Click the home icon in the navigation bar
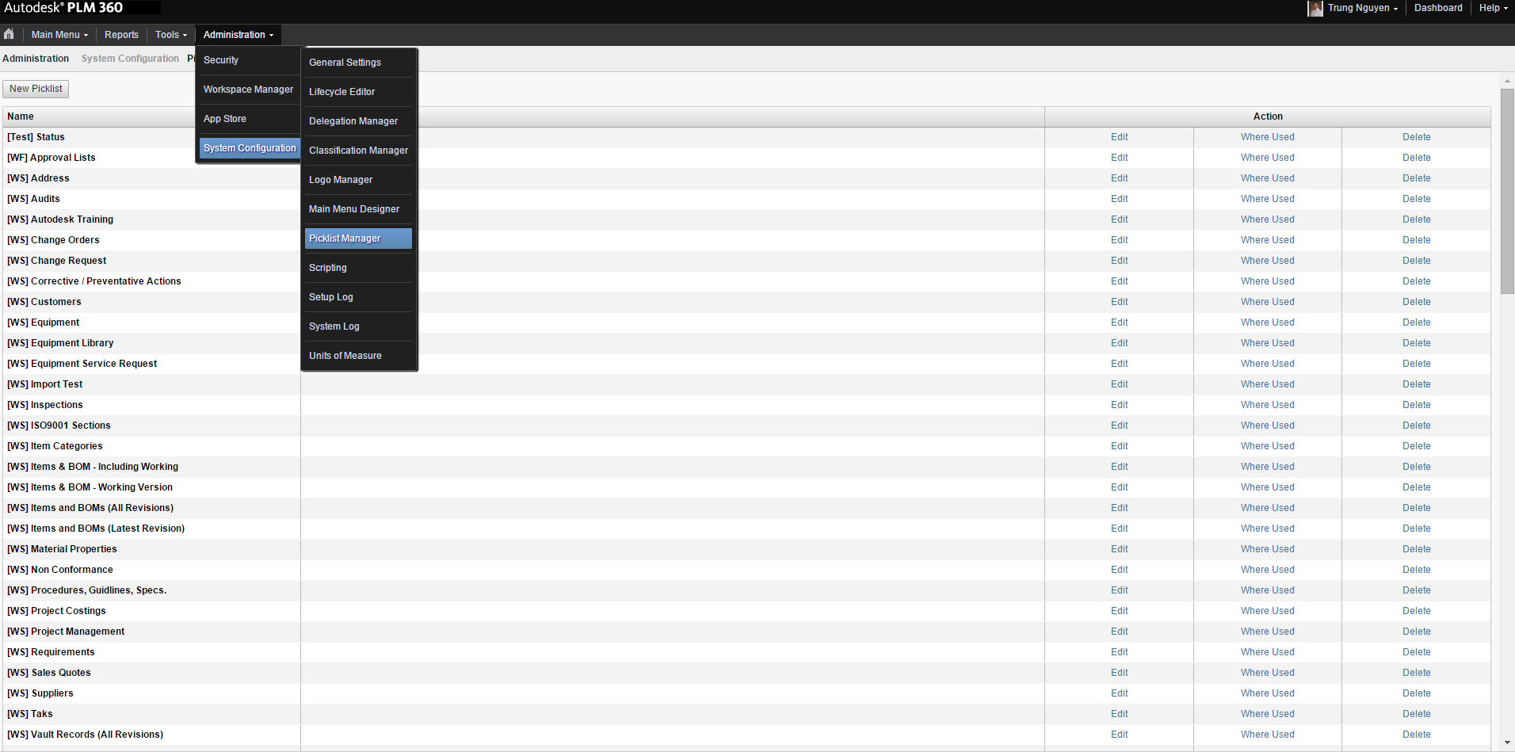Screen dimensions: 1515x752 click(9, 34)
